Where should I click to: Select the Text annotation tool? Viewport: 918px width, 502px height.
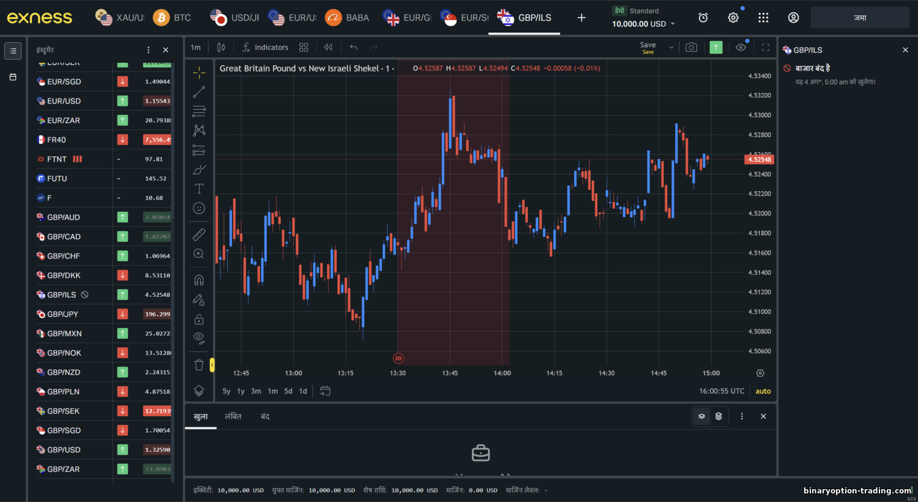199,189
